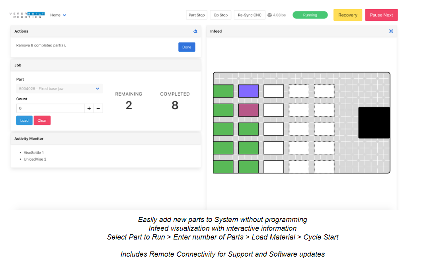The width and height of the screenshot is (439, 263).
Task: Click the Re-Sync CNC button
Action: pos(250,15)
